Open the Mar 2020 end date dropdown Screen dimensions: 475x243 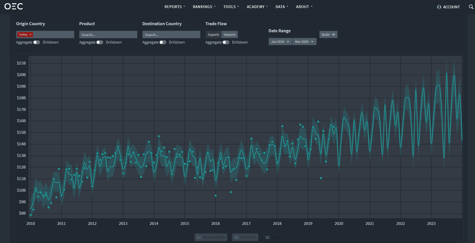coord(304,42)
